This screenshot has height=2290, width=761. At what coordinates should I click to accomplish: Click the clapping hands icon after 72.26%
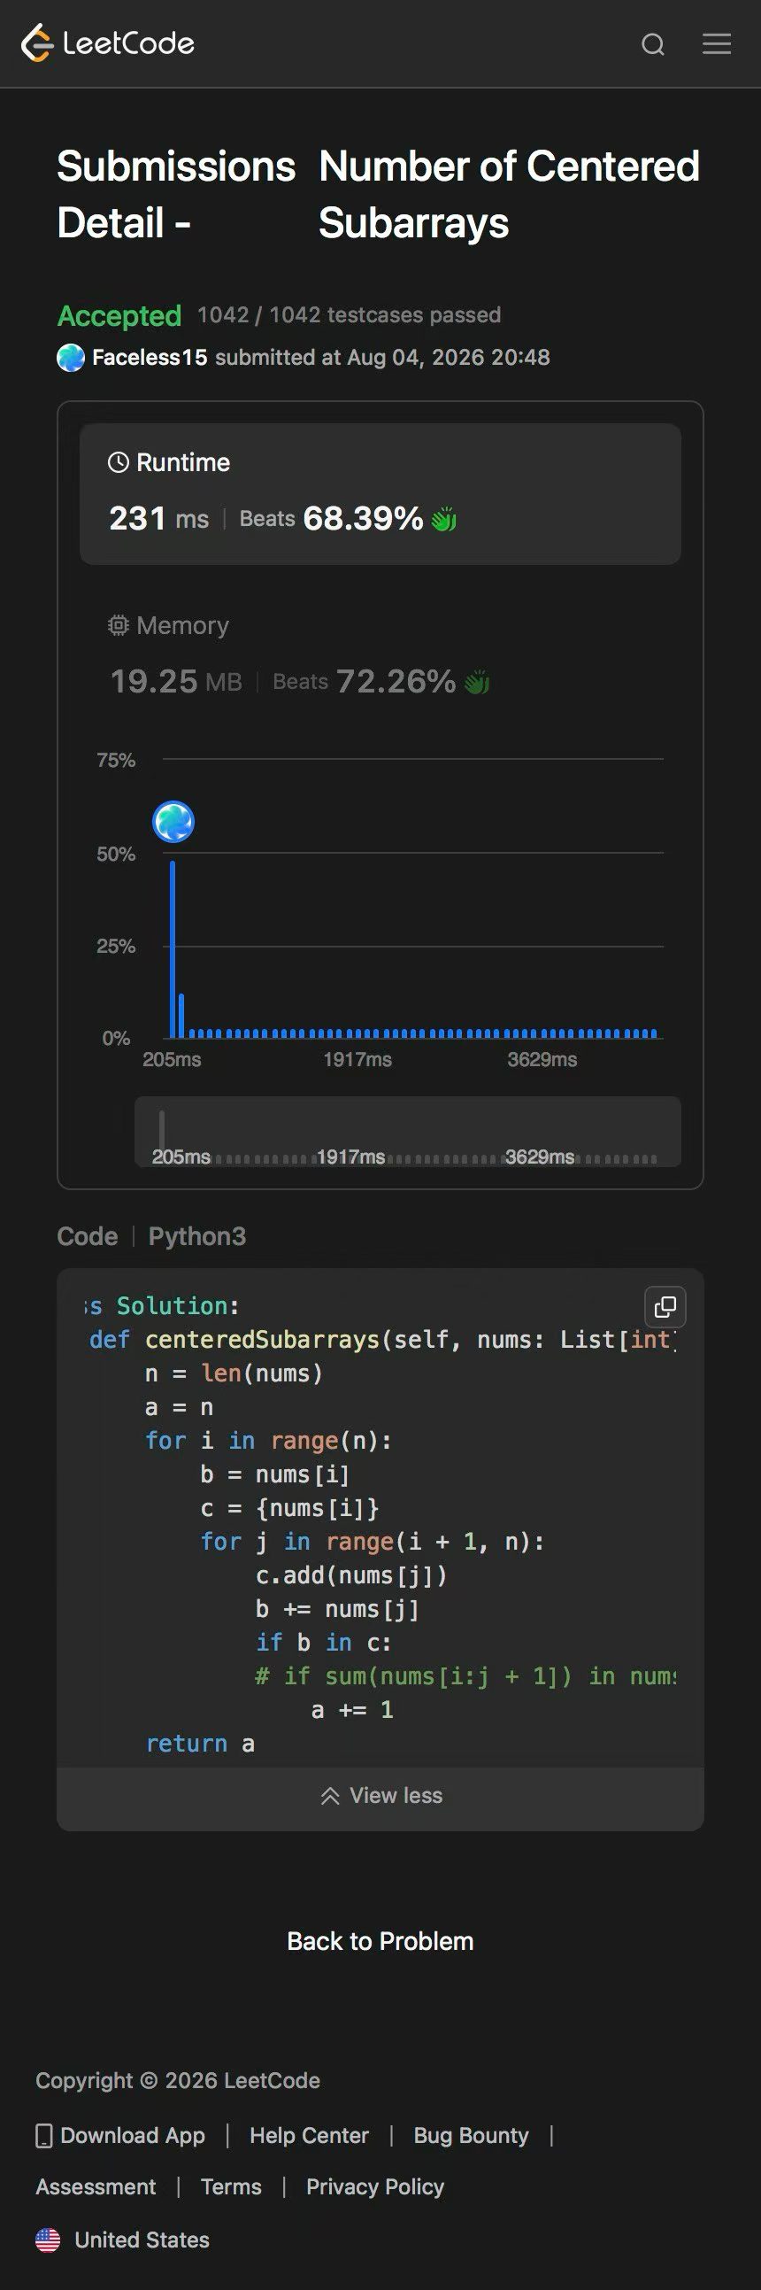tap(477, 682)
